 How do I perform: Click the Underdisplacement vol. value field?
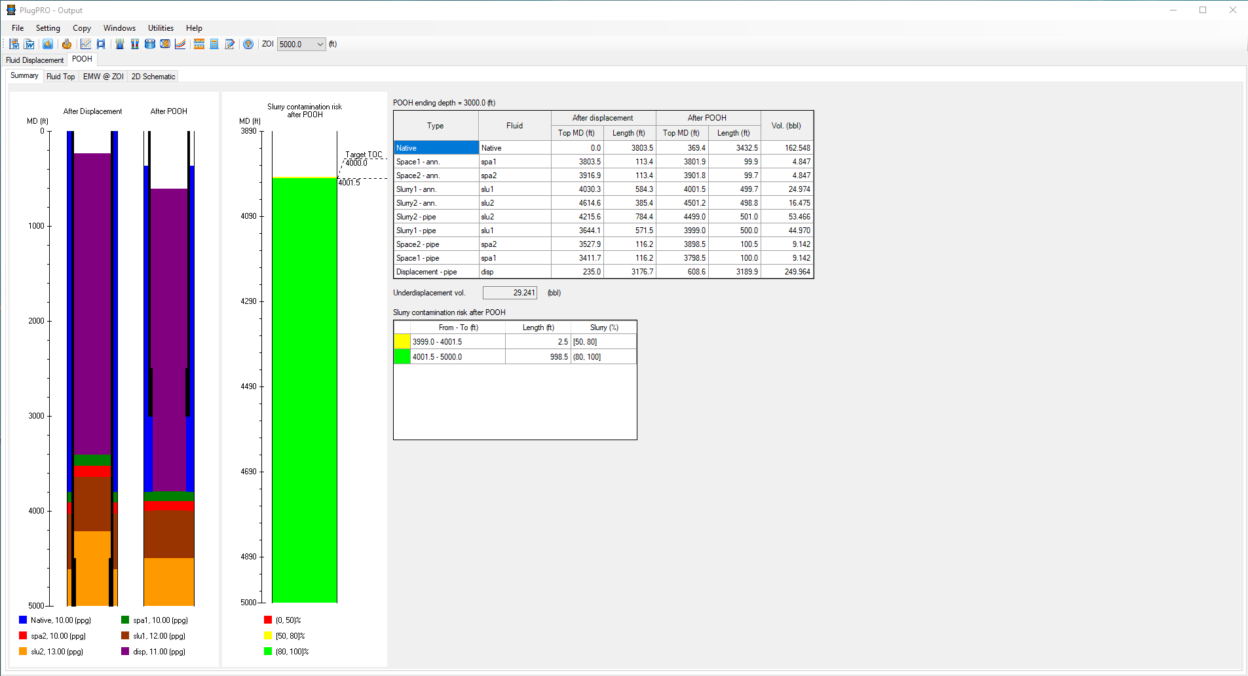(x=510, y=293)
